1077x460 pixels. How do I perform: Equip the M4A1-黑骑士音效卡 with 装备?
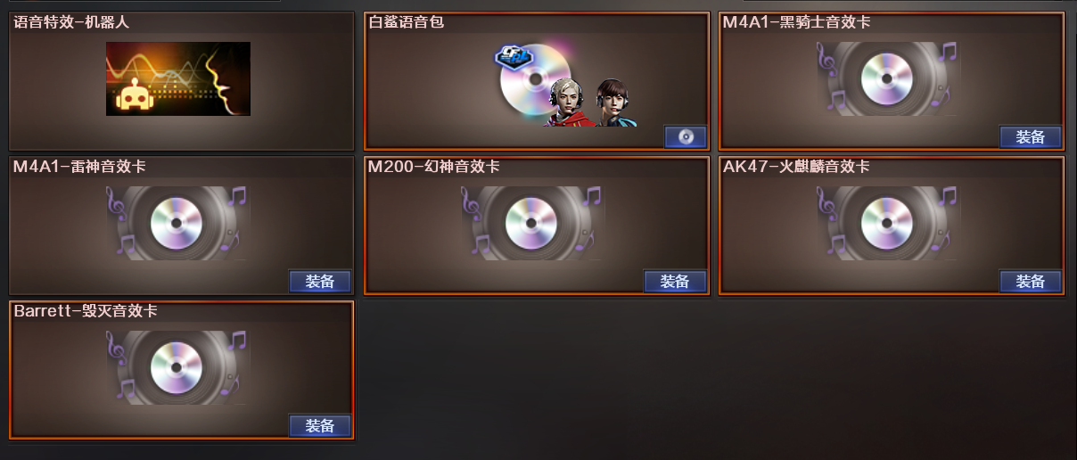click(1031, 136)
